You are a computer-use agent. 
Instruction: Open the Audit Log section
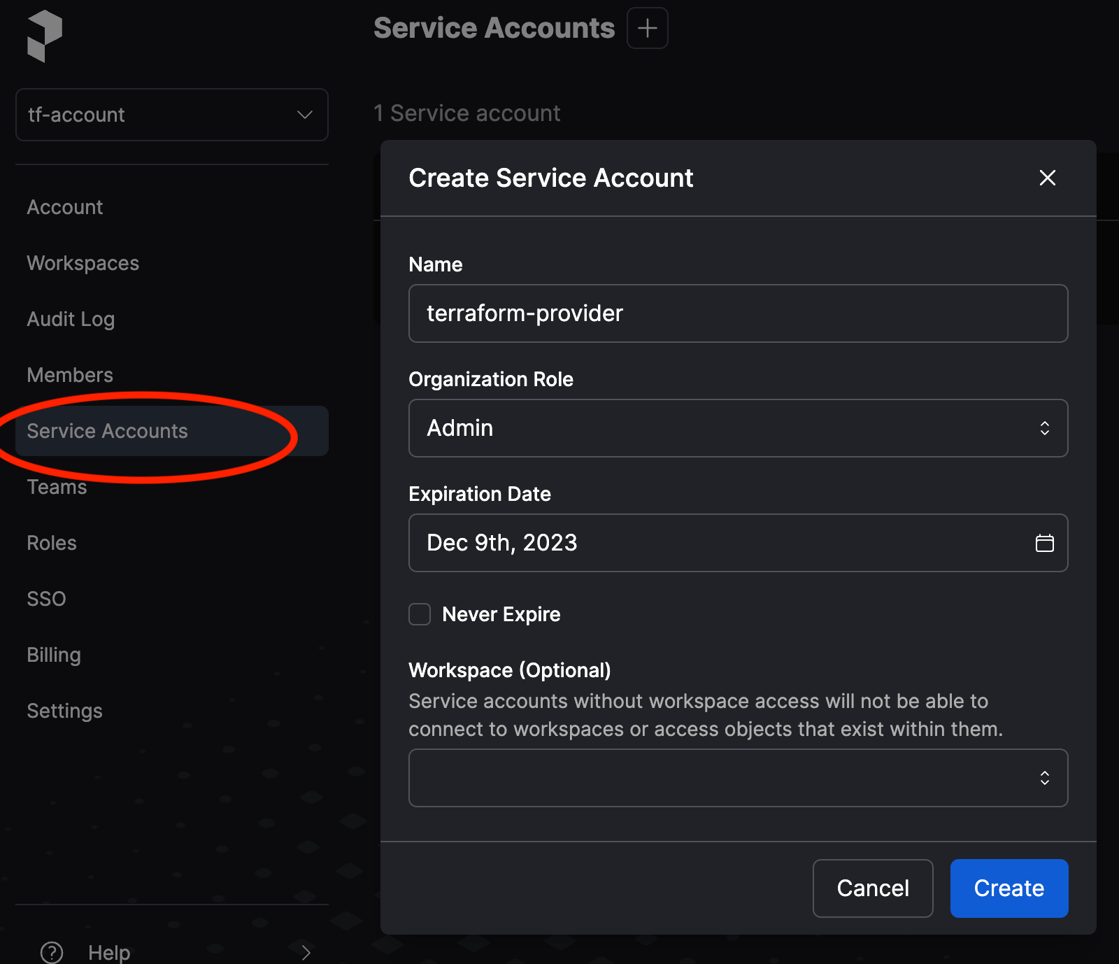[71, 319]
